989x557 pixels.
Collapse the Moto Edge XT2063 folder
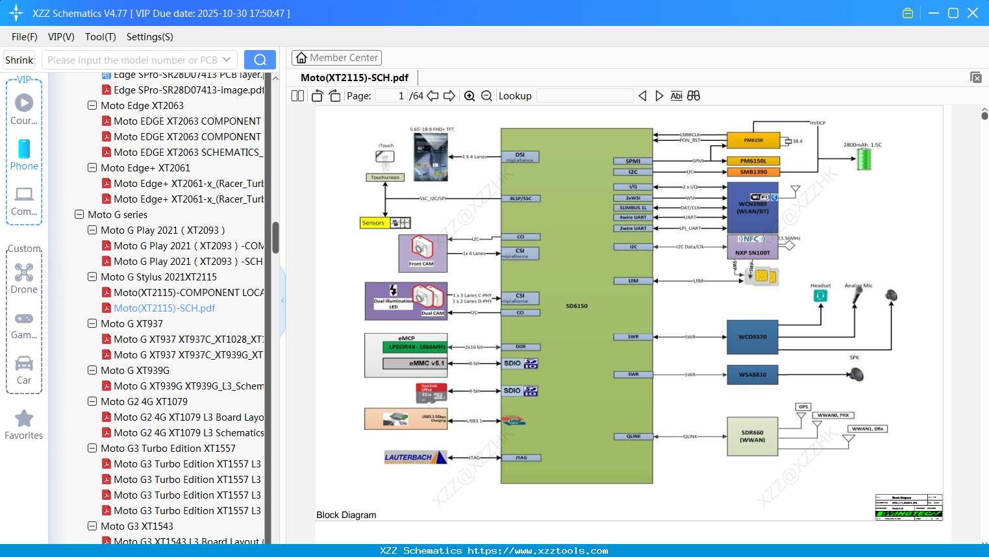(92, 105)
